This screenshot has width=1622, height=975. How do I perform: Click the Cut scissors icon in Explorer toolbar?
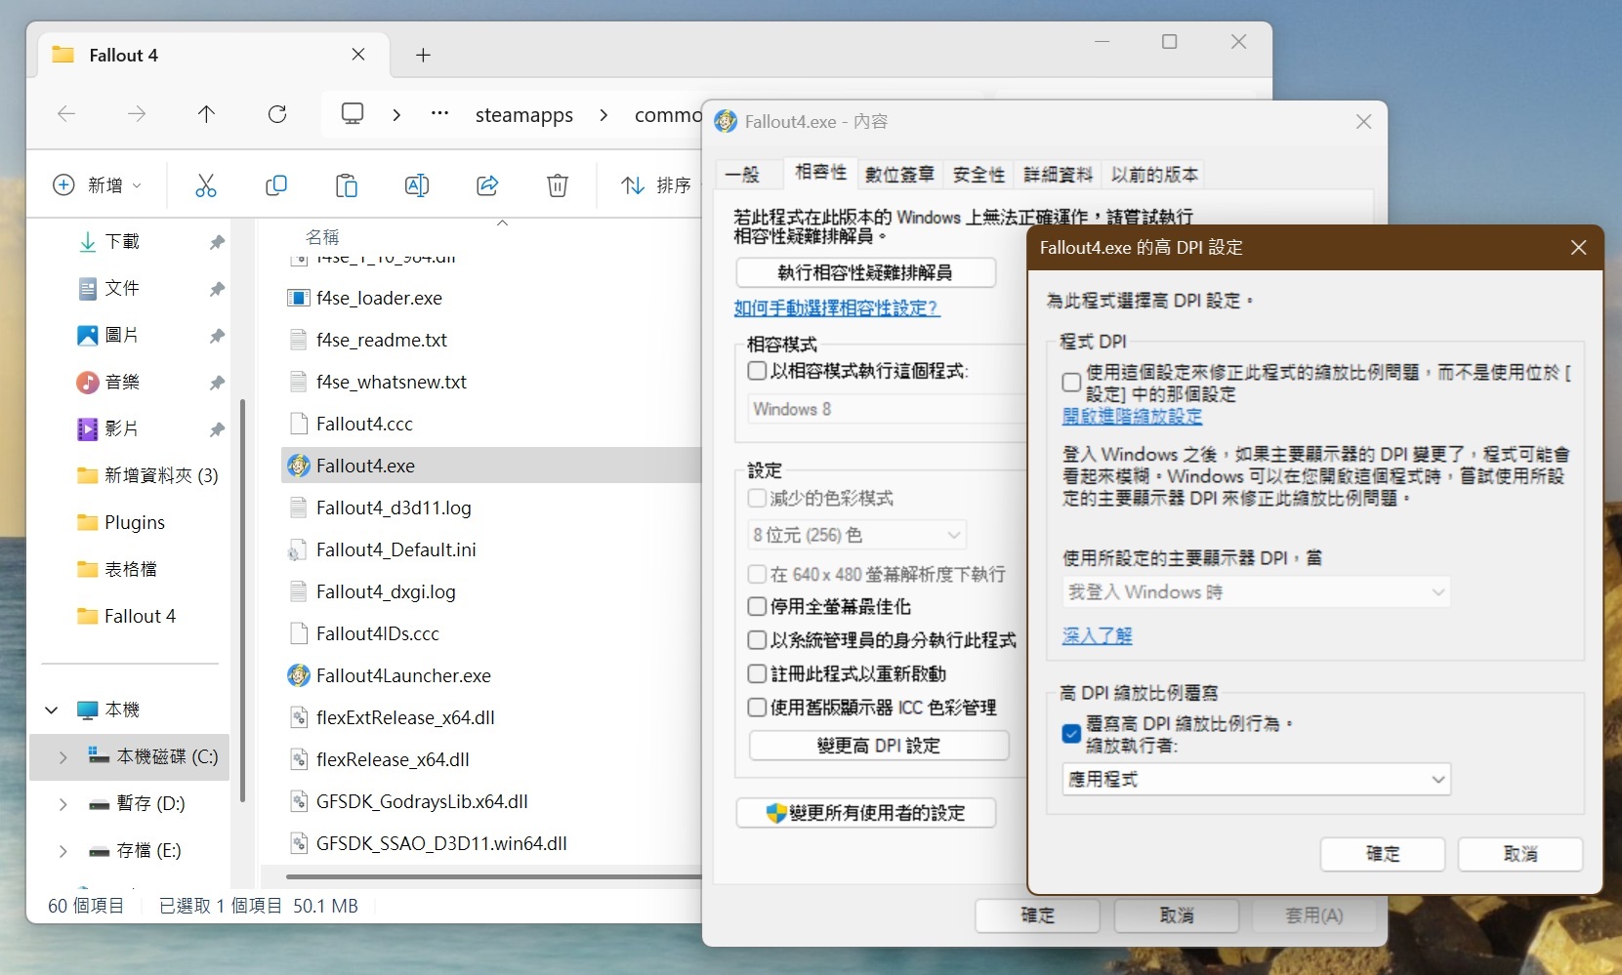click(206, 185)
